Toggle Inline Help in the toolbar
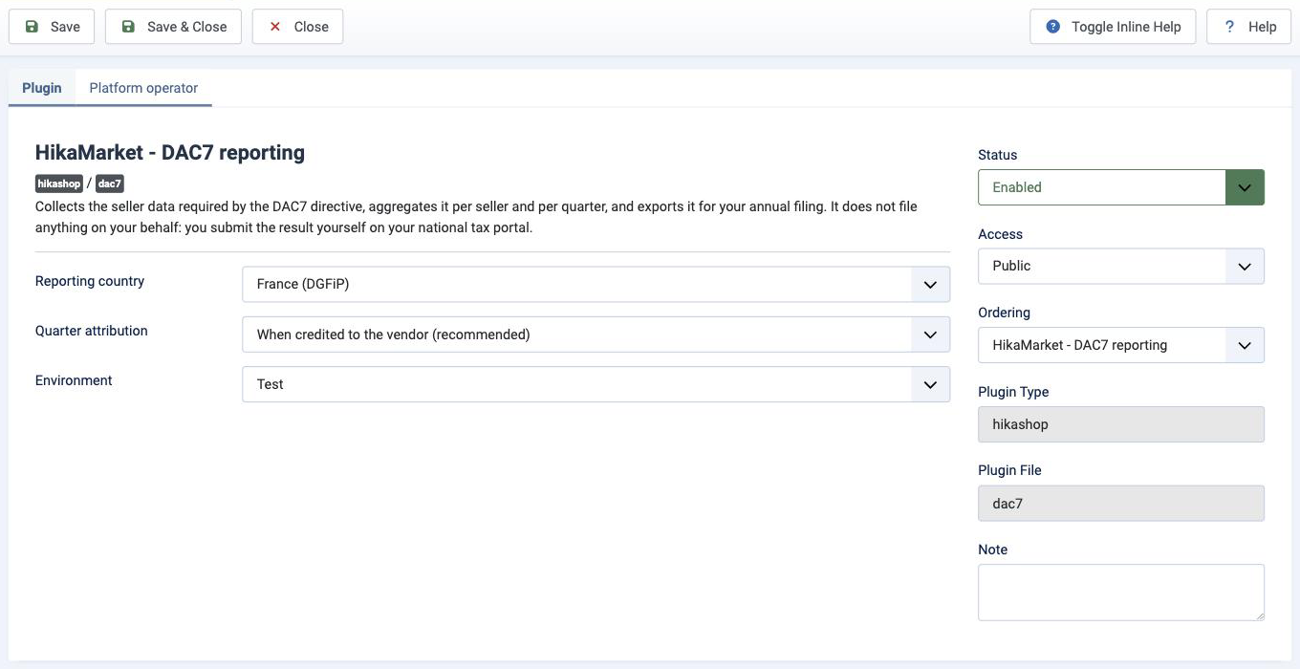 [1113, 27]
